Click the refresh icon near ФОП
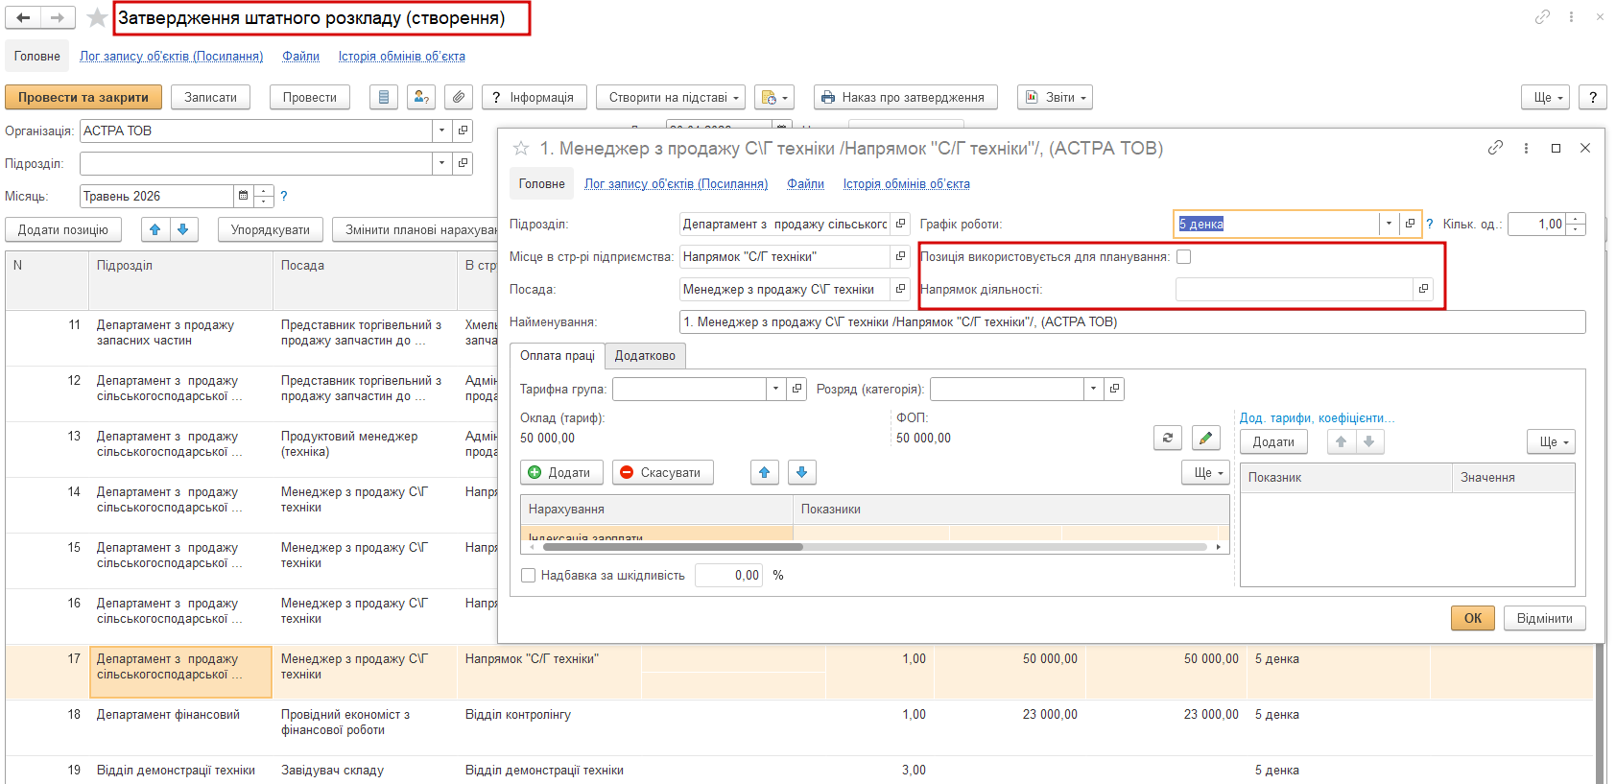Viewport: 1616px width, 784px height. [x=1167, y=438]
